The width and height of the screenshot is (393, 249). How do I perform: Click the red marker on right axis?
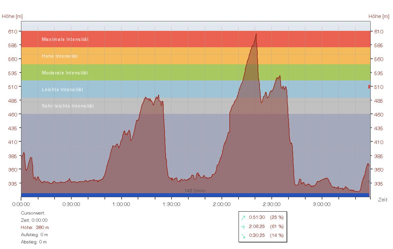(369, 87)
